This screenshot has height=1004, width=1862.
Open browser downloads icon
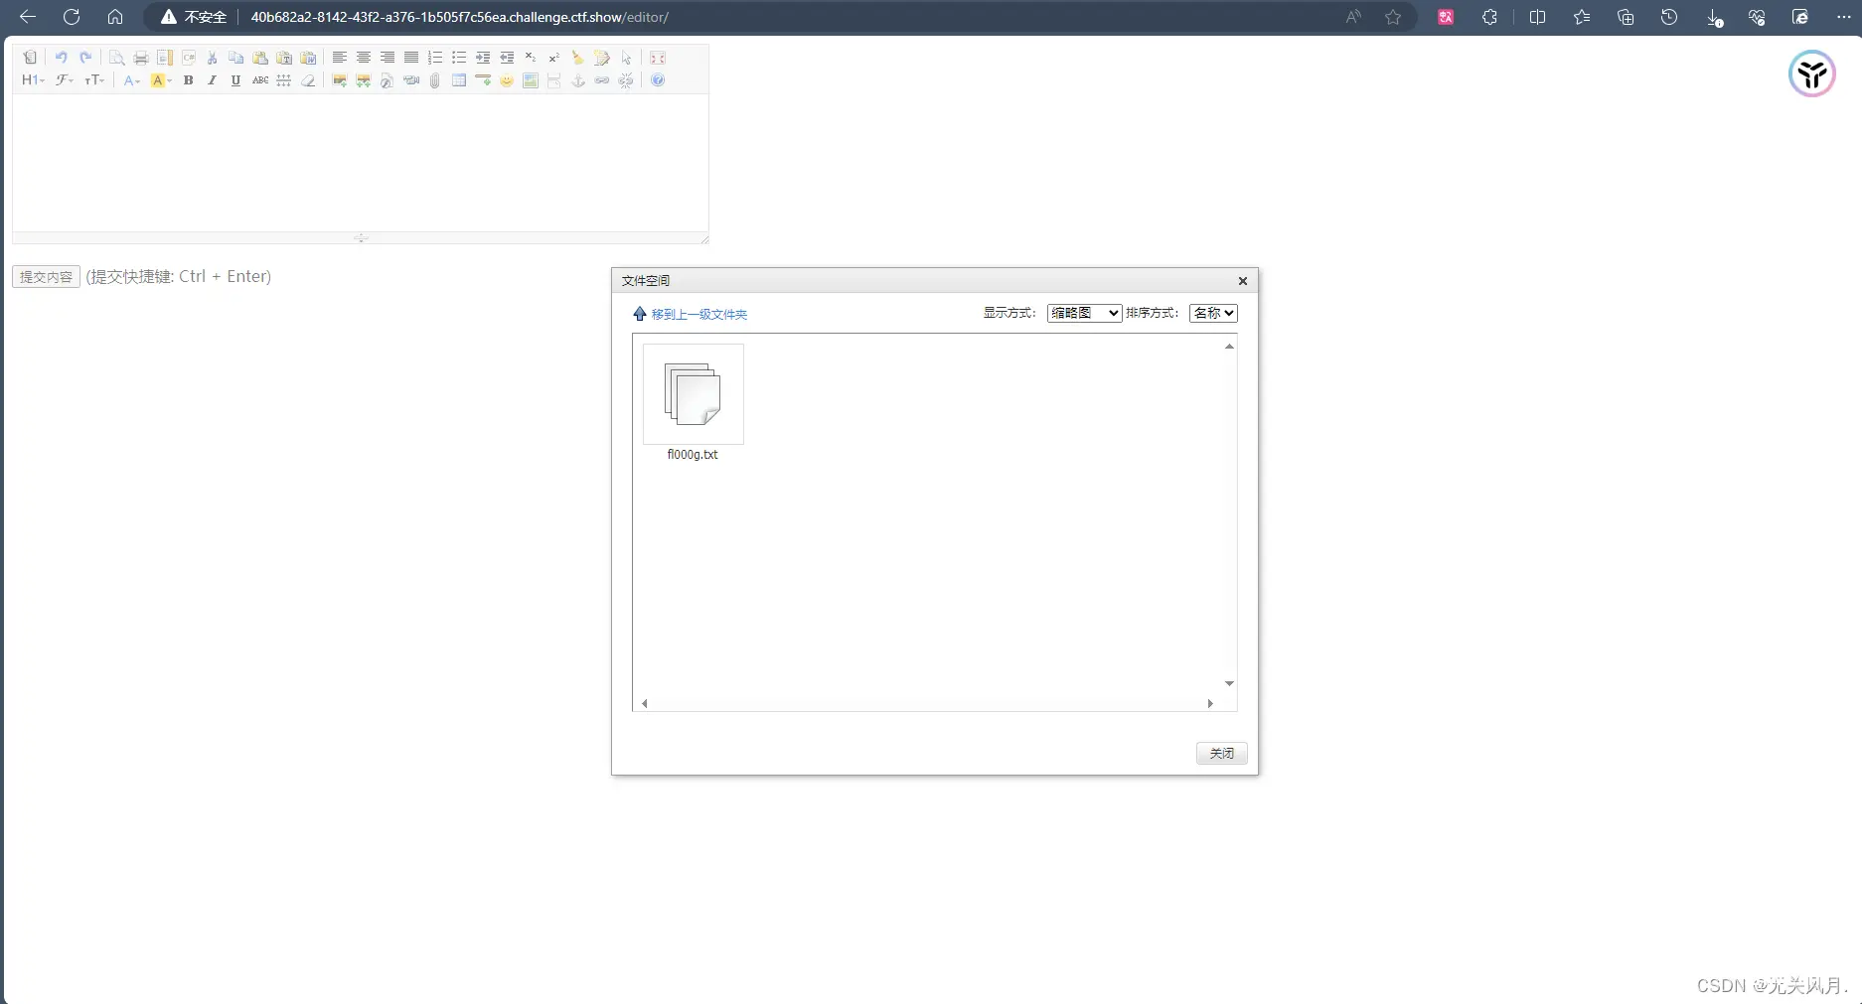click(x=1714, y=17)
